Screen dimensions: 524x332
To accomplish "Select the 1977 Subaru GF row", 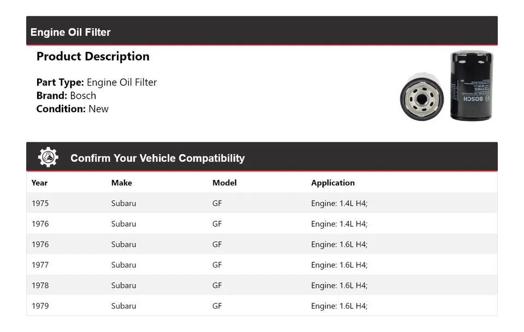I will tap(261, 265).
